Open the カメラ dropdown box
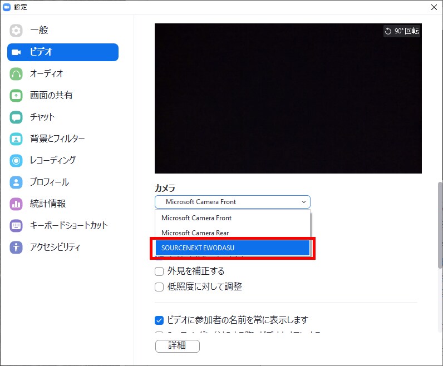443x366 pixels. 233,202
